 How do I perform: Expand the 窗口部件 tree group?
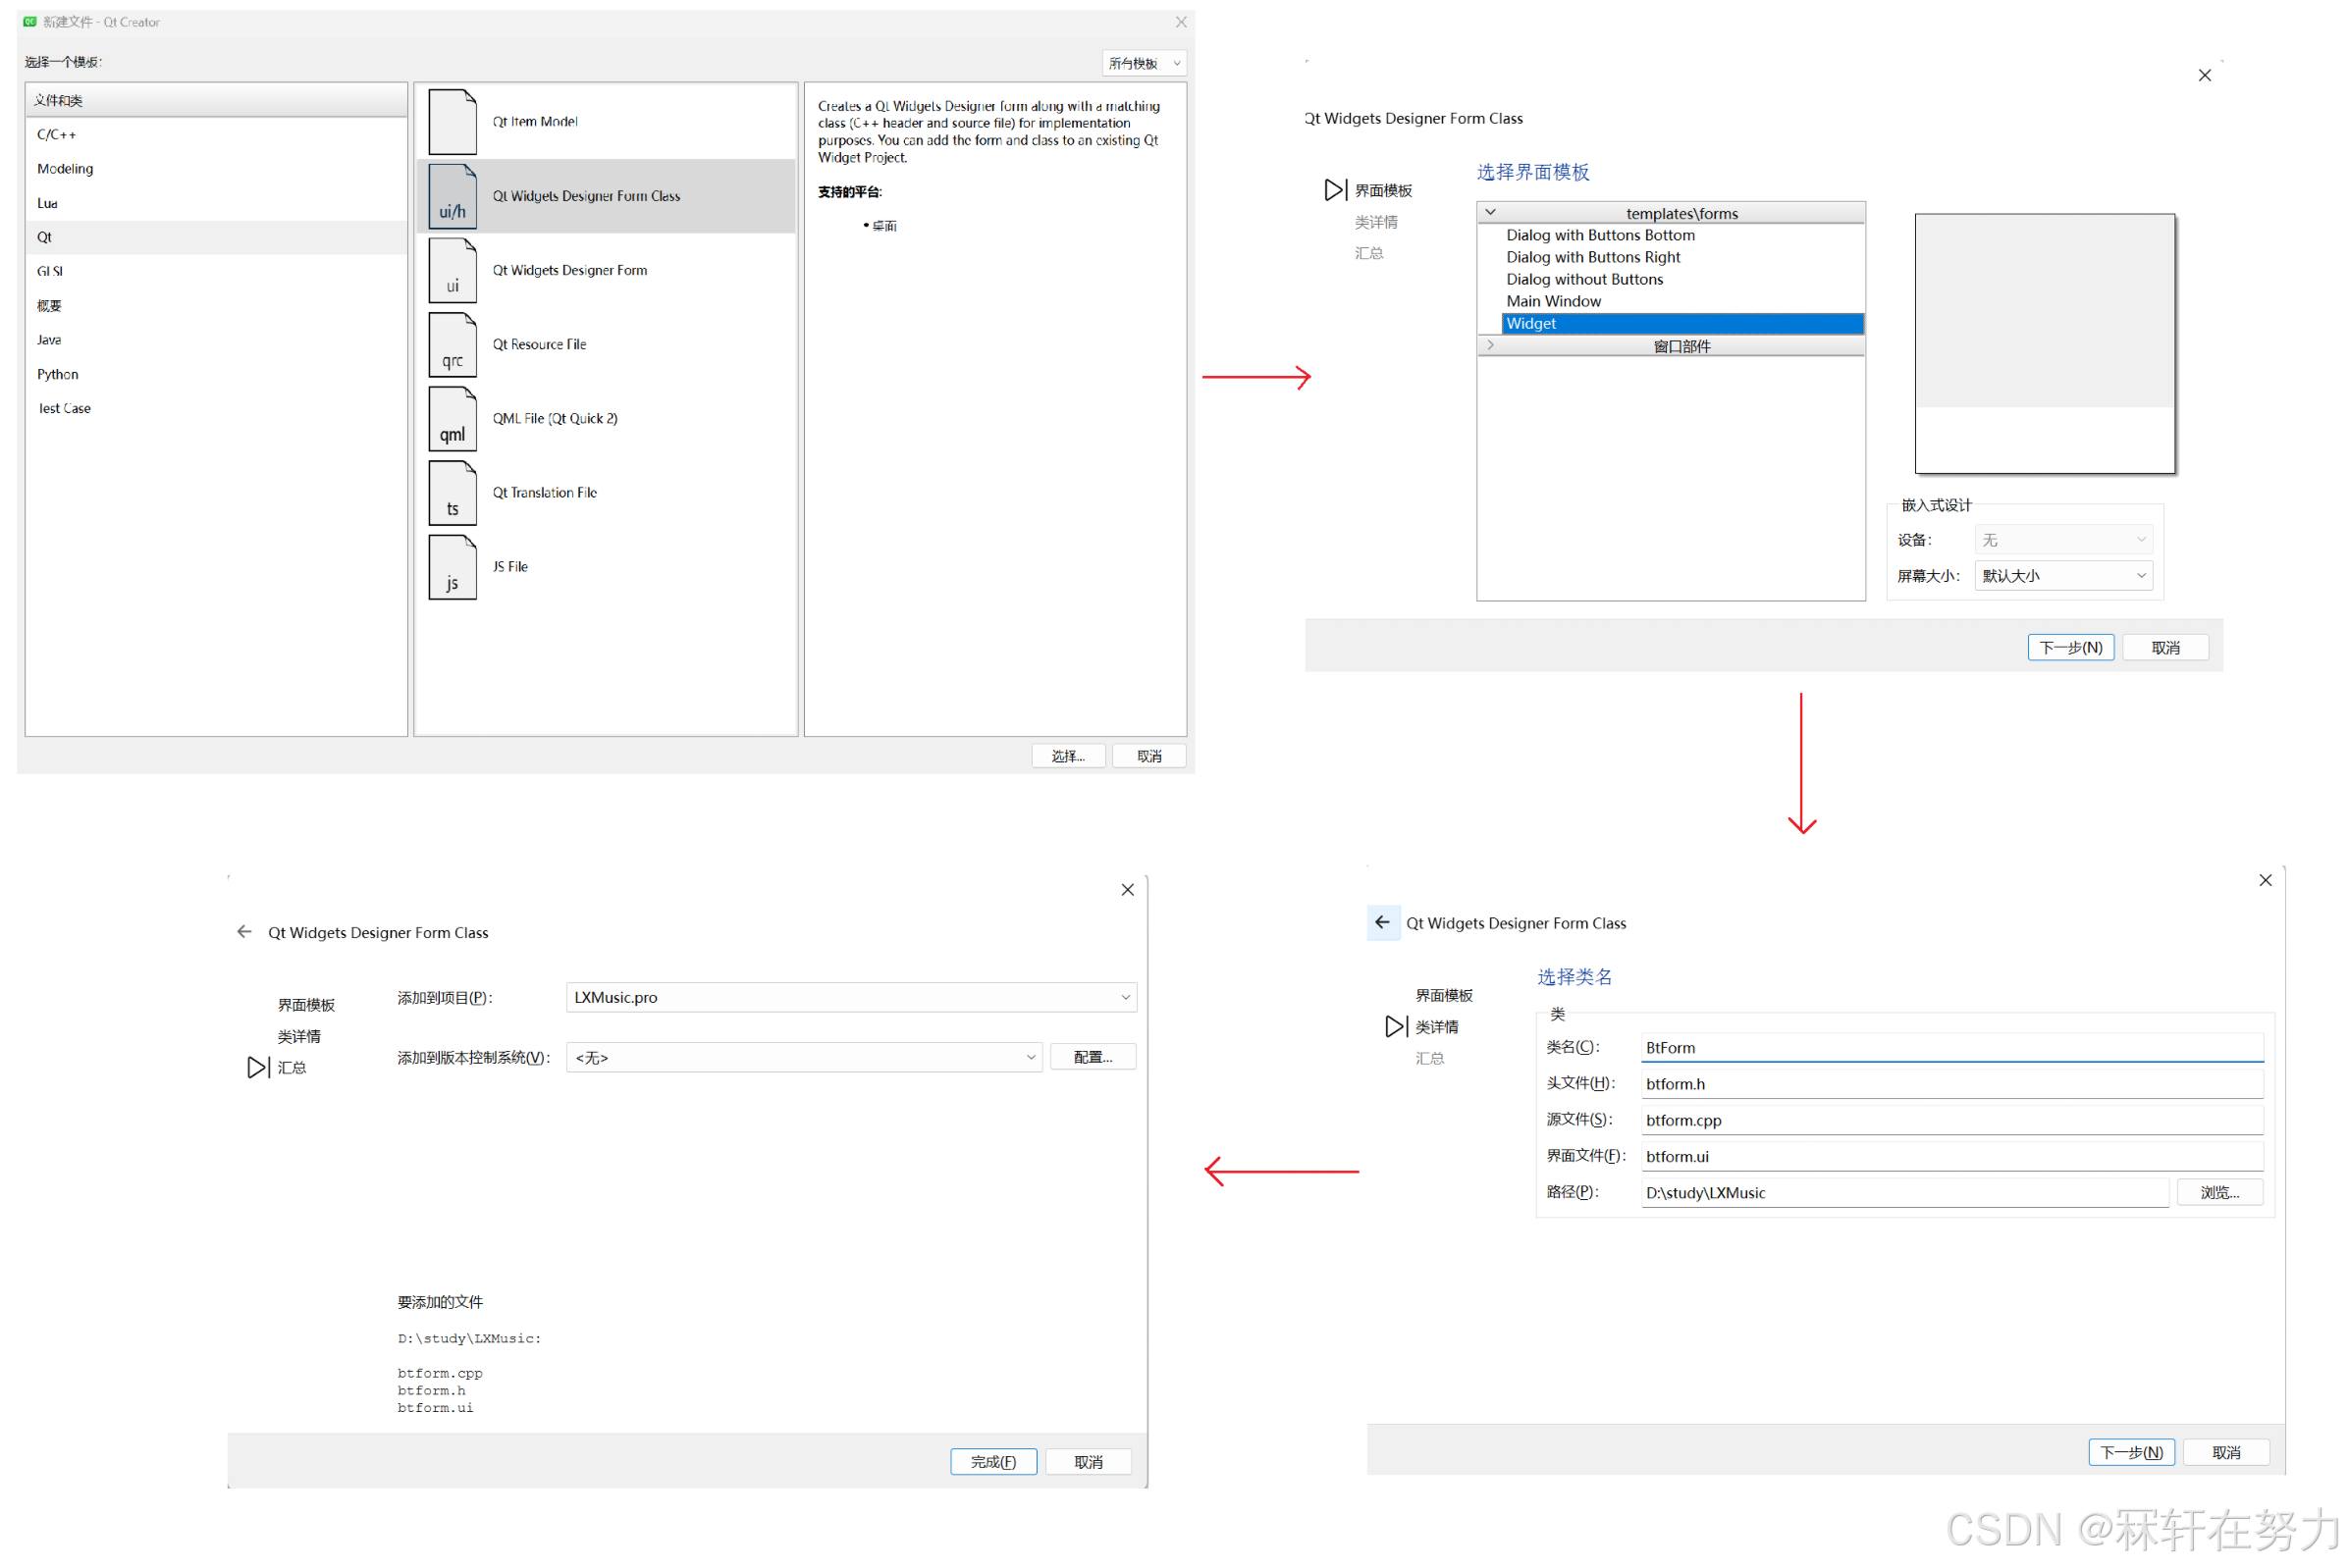(1490, 345)
